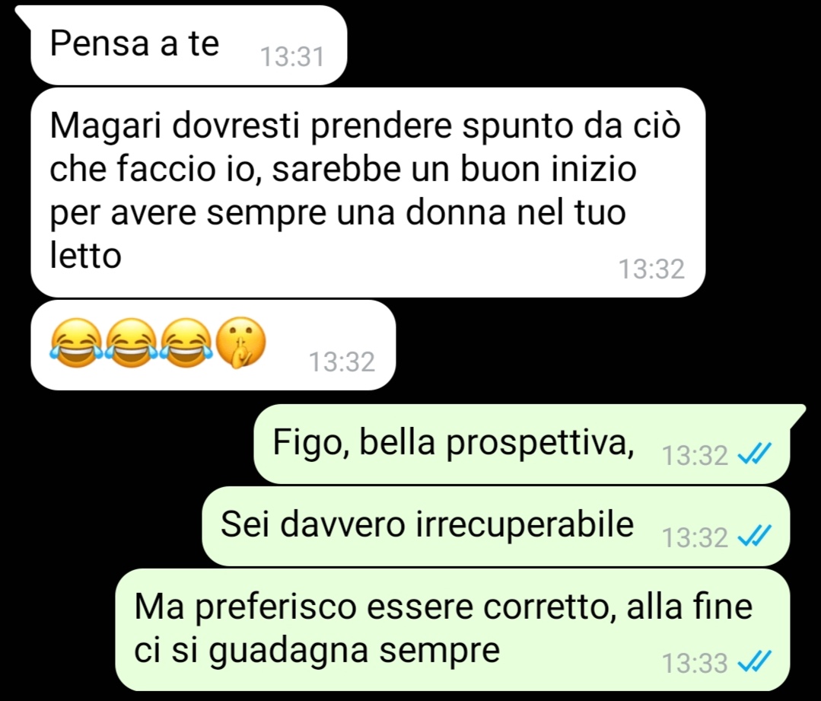Tap the 'Ma preferisco essere corretto' message

[453, 629]
